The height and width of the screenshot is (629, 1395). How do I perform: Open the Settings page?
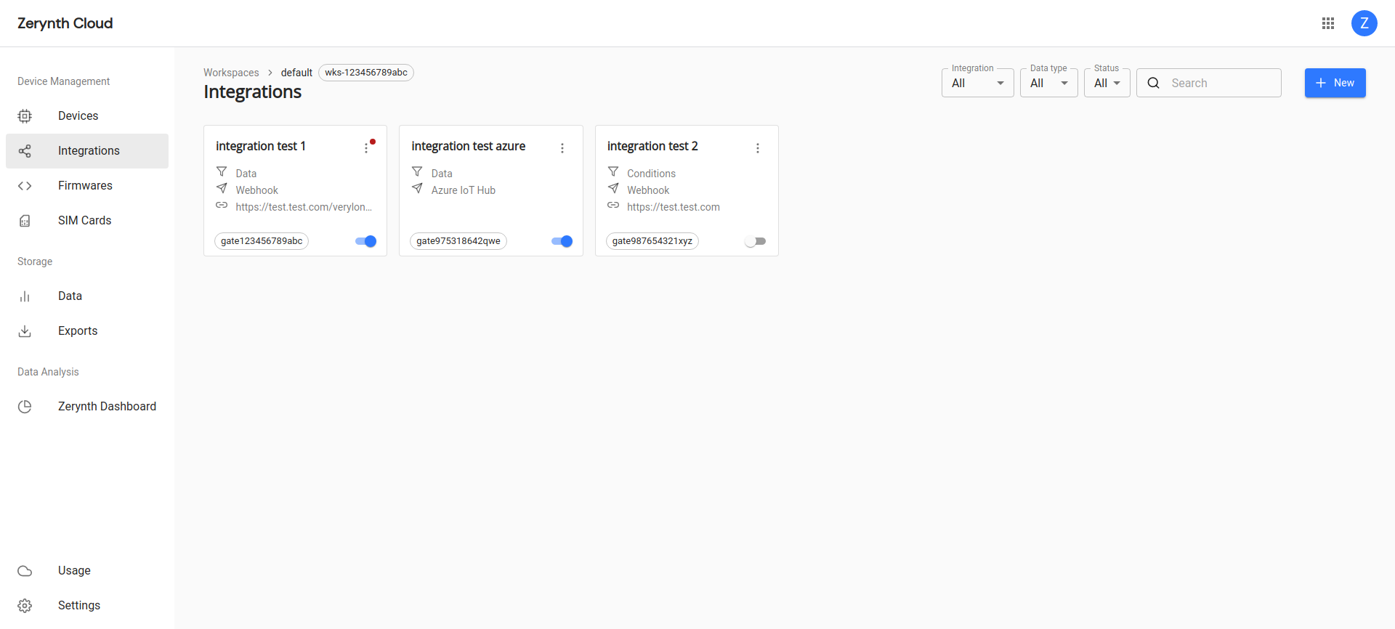click(x=87, y=606)
